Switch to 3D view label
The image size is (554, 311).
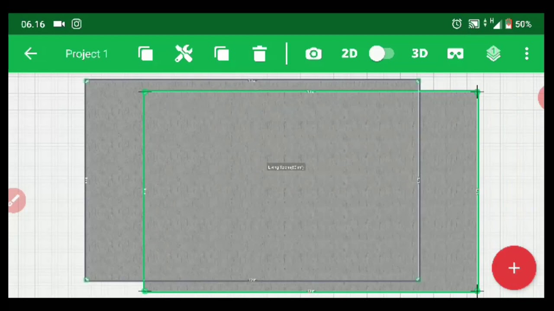coord(419,54)
